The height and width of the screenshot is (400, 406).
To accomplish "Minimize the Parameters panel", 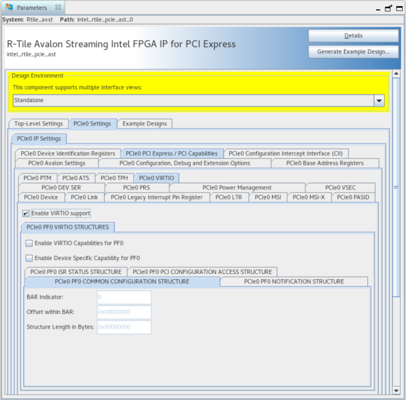I will pos(378,9).
